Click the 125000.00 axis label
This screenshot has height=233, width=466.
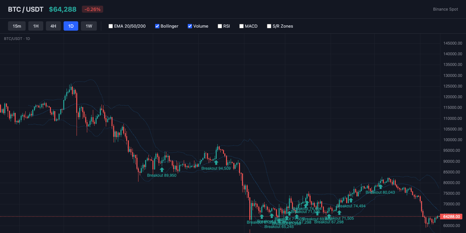click(x=453, y=86)
